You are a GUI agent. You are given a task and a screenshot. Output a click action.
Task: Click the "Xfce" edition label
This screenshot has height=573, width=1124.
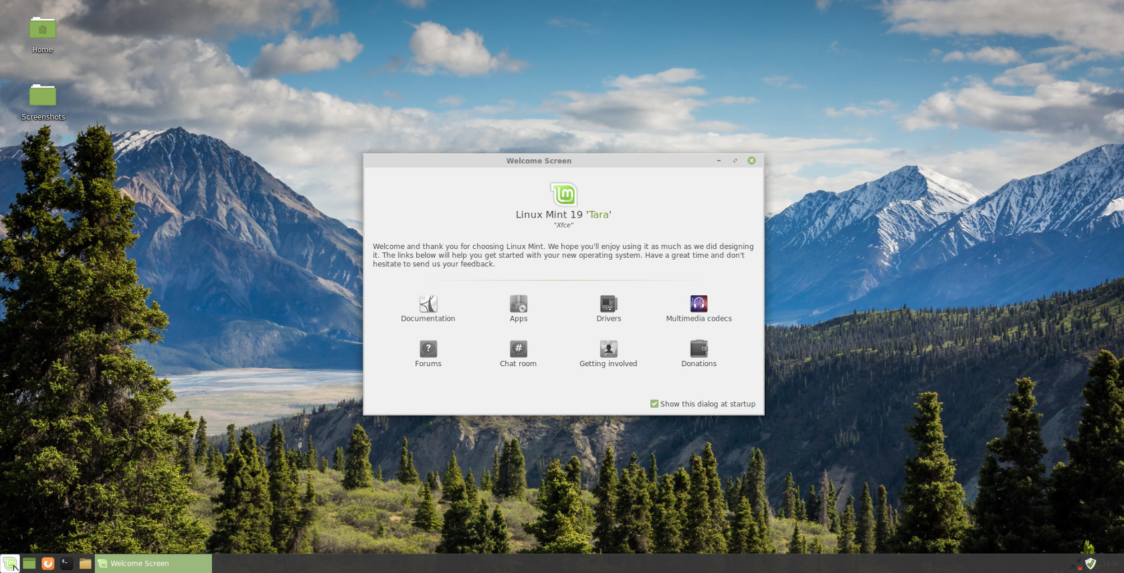[x=563, y=226]
